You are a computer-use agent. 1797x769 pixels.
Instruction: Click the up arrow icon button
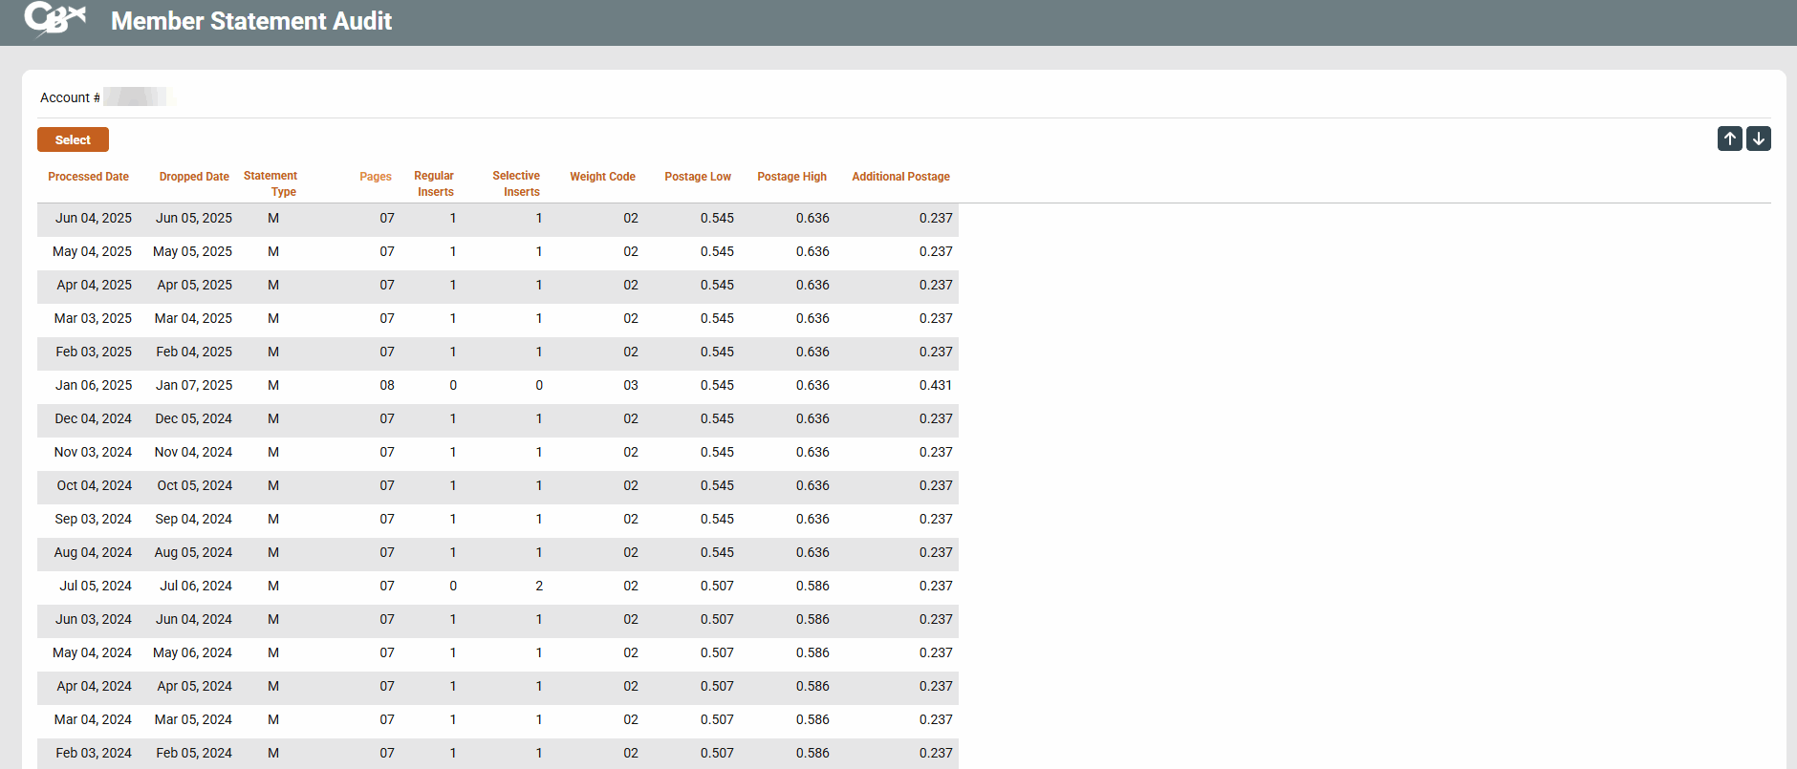pos(1729,139)
